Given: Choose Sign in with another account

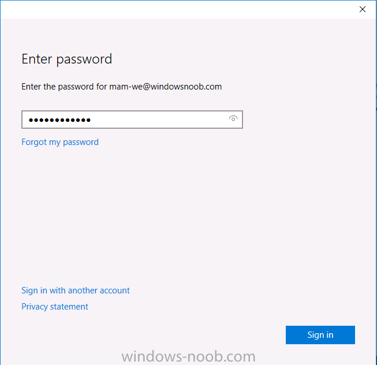Looking at the screenshot, I should (x=76, y=290).
